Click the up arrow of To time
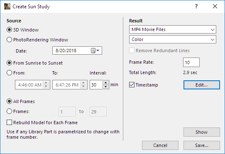 (83, 82)
